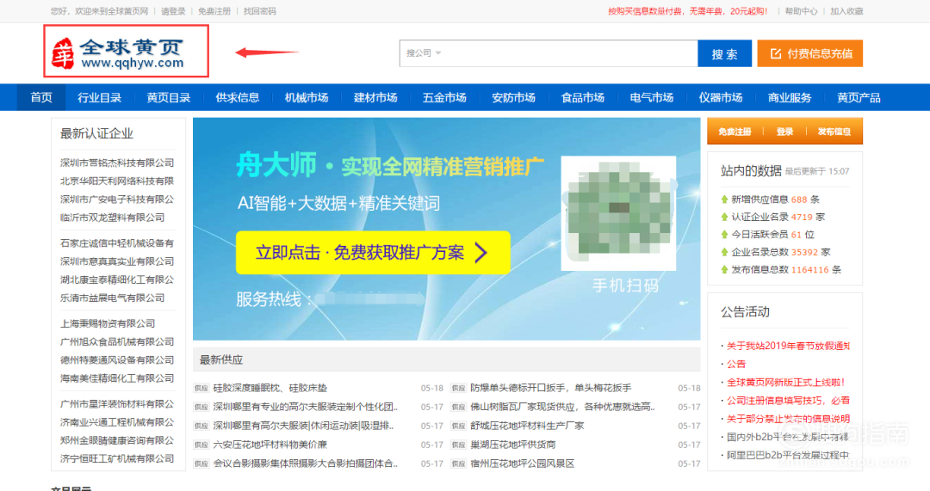Screen dimensions: 930x491
Task: Open company link 深圳市誉铭杰科技有限公司
Action: pyautogui.click(x=117, y=163)
